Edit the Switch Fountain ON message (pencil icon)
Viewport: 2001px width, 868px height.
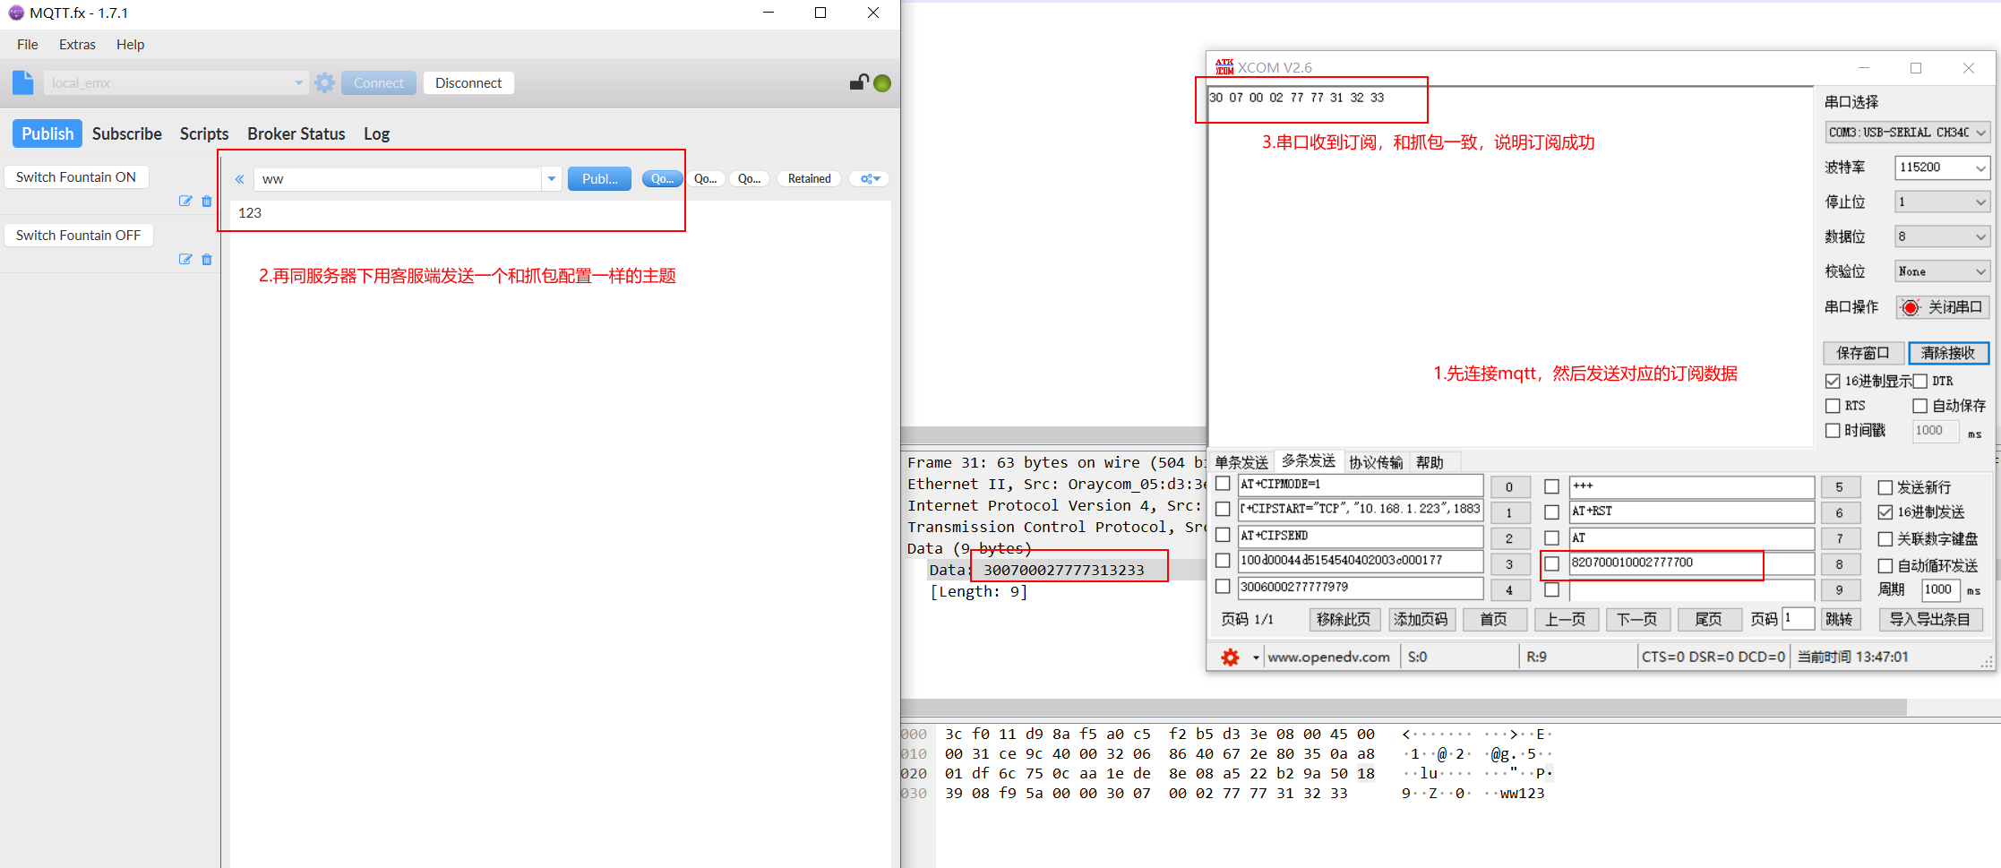pyautogui.click(x=186, y=201)
